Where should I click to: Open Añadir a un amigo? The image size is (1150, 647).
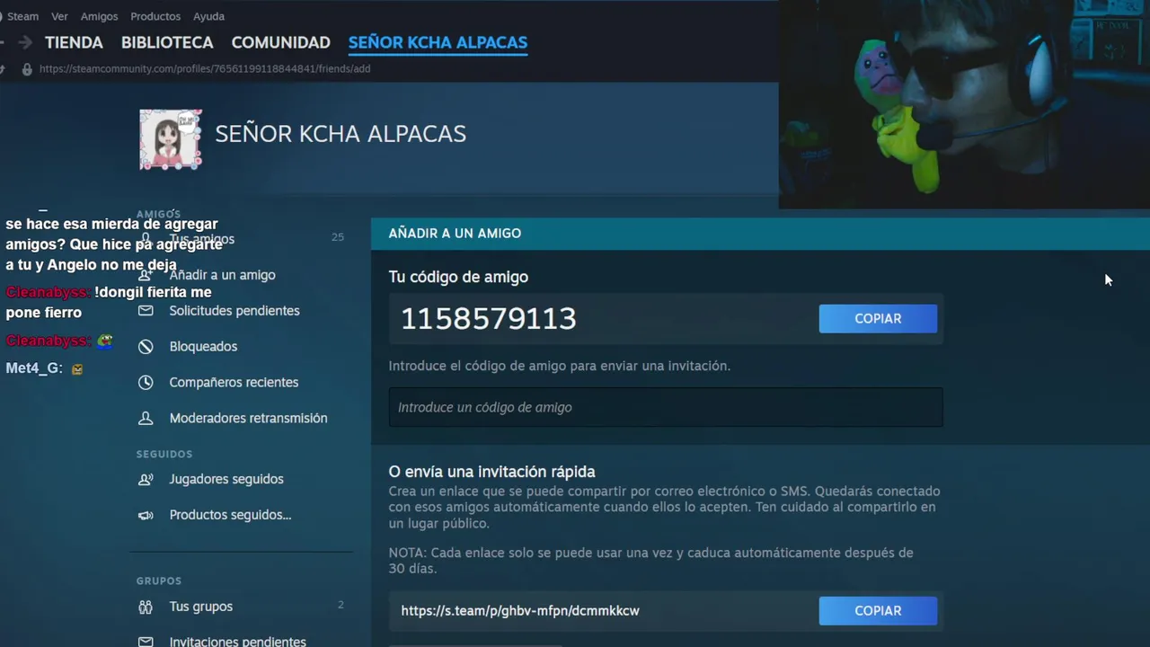(222, 275)
